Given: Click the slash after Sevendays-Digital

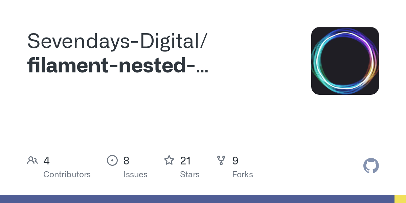Looking at the screenshot, I should click(203, 42).
